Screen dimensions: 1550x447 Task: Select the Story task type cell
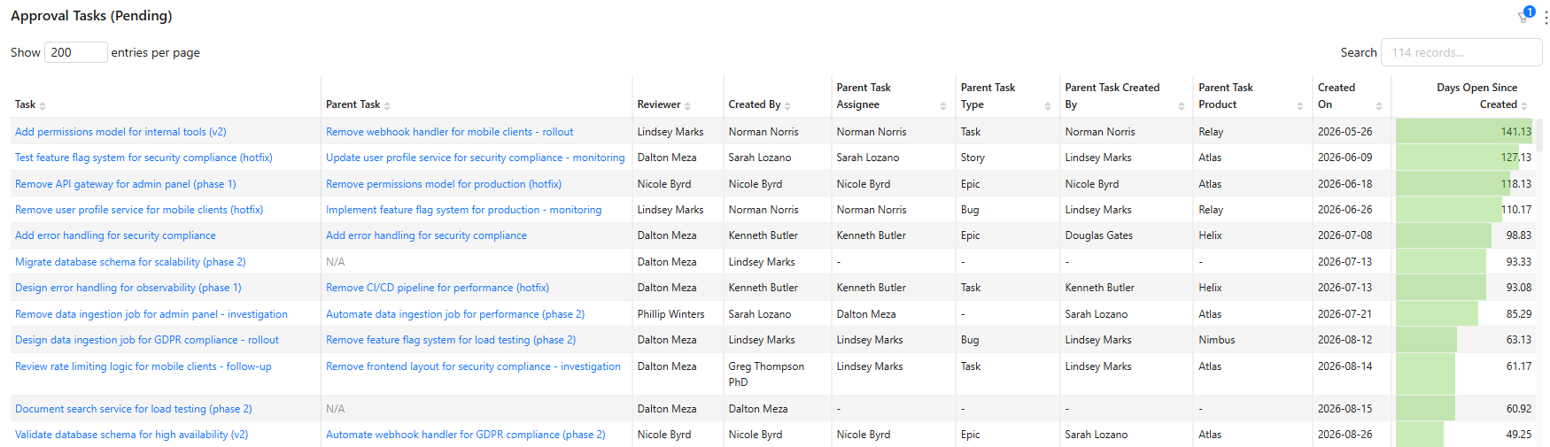point(973,158)
